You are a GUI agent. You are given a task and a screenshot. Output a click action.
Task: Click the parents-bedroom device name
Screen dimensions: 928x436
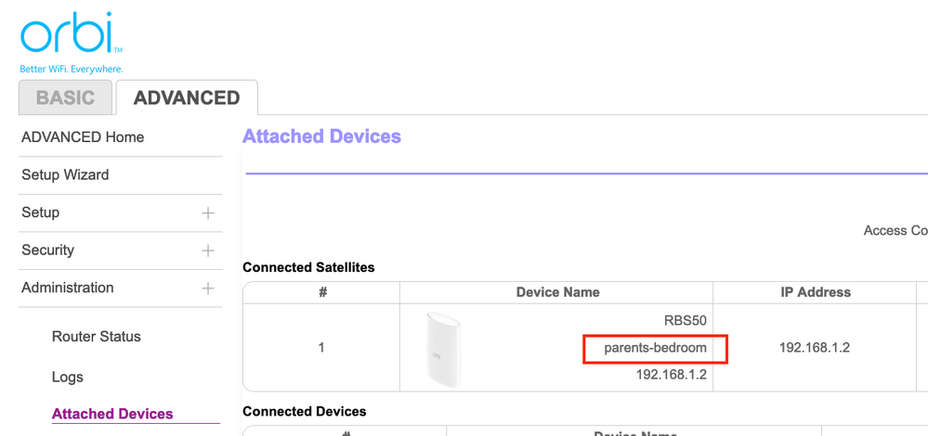[655, 348]
